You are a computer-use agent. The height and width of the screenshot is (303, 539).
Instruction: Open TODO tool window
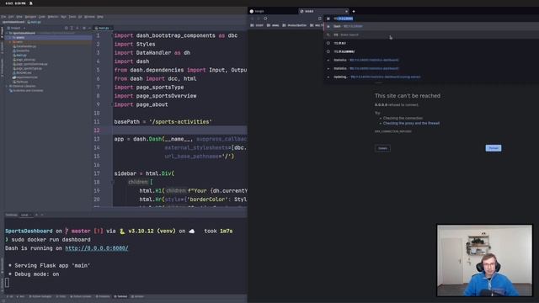(x=61, y=296)
